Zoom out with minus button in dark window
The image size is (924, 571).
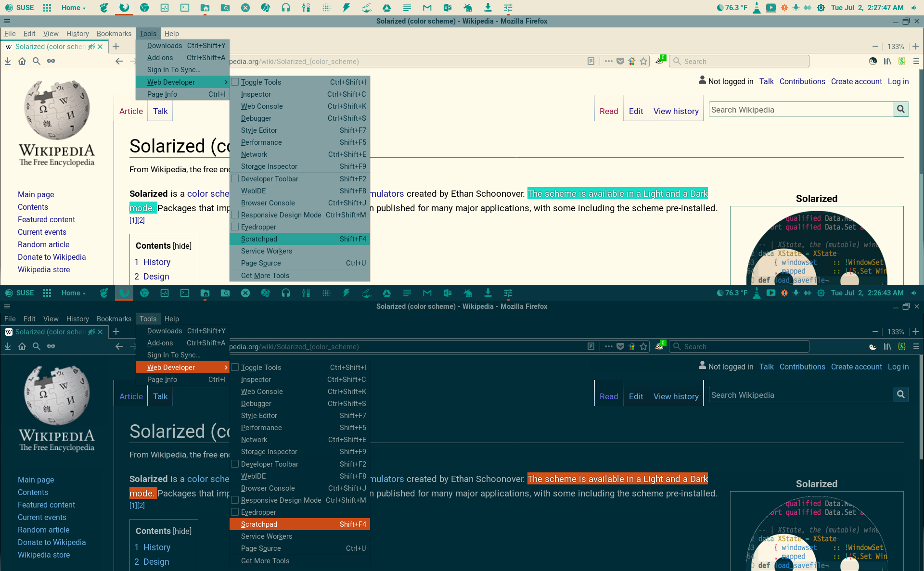tap(875, 331)
